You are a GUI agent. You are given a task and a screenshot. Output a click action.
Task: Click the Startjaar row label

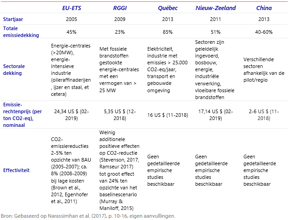tap(14, 20)
